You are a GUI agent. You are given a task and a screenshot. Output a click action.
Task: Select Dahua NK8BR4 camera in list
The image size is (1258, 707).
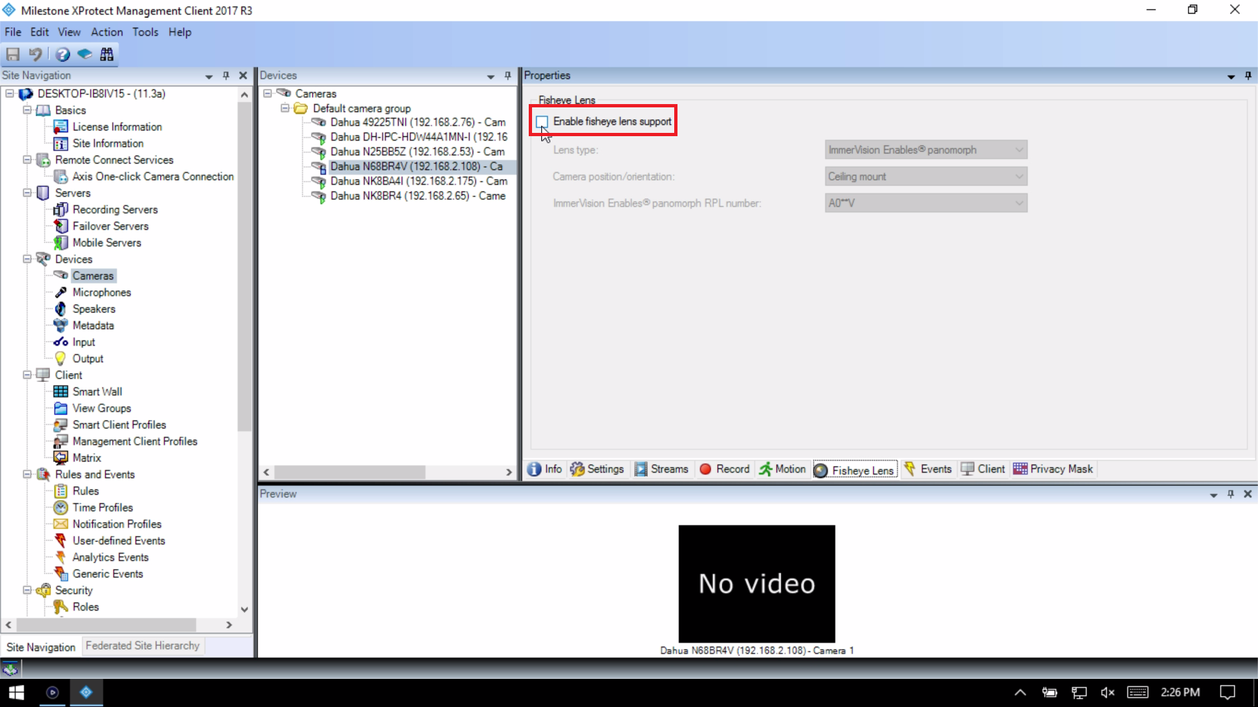[x=417, y=196]
